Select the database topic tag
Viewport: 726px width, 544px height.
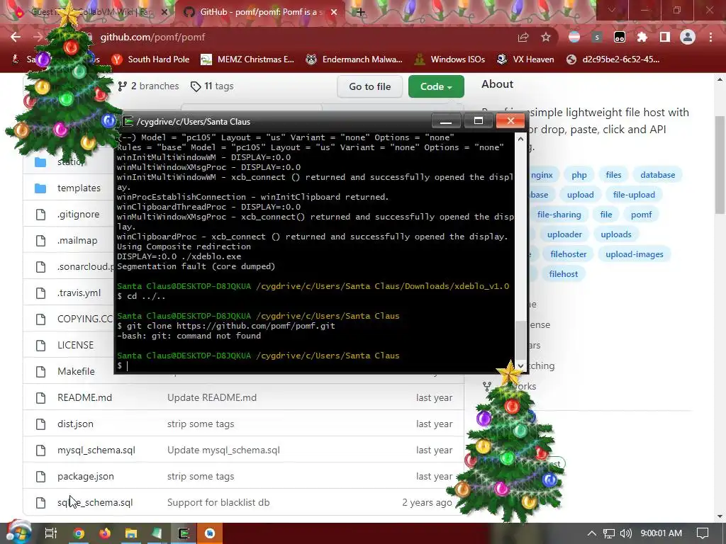(x=658, y=175)
